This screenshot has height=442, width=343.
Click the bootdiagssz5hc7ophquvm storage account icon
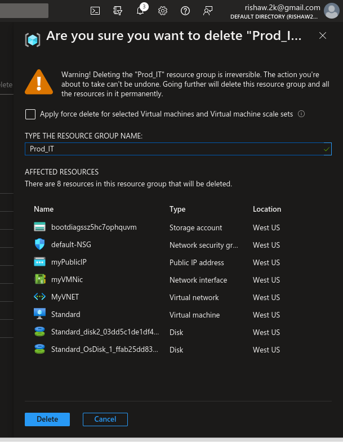coord(39,227)
